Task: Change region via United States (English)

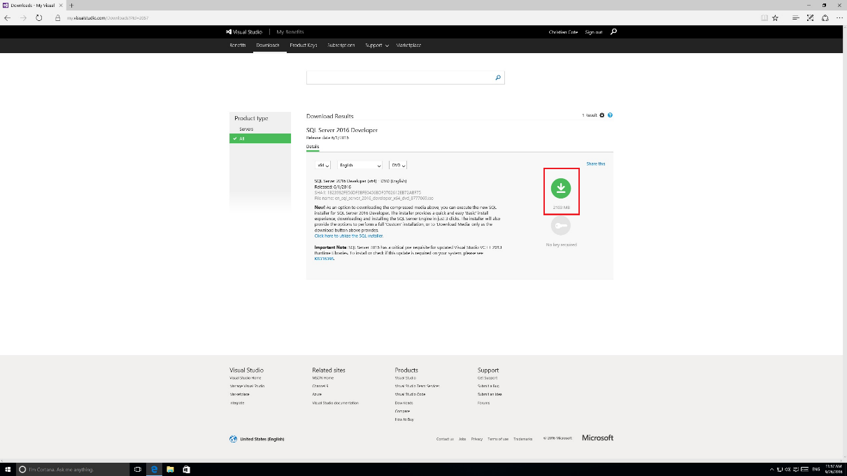Action: [x=262, y=439]
